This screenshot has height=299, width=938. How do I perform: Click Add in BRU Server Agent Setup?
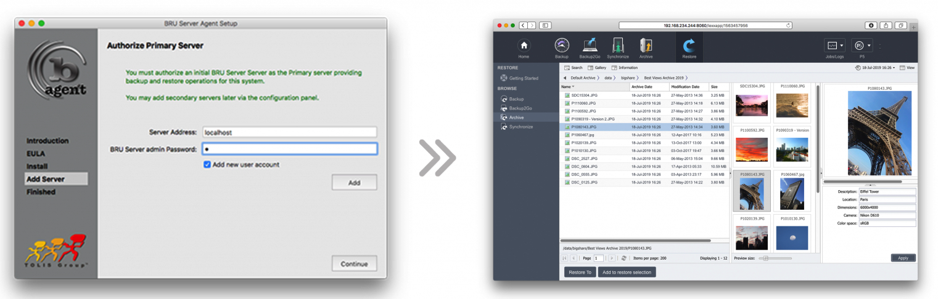pyautogui.click(x=354, y=183)
